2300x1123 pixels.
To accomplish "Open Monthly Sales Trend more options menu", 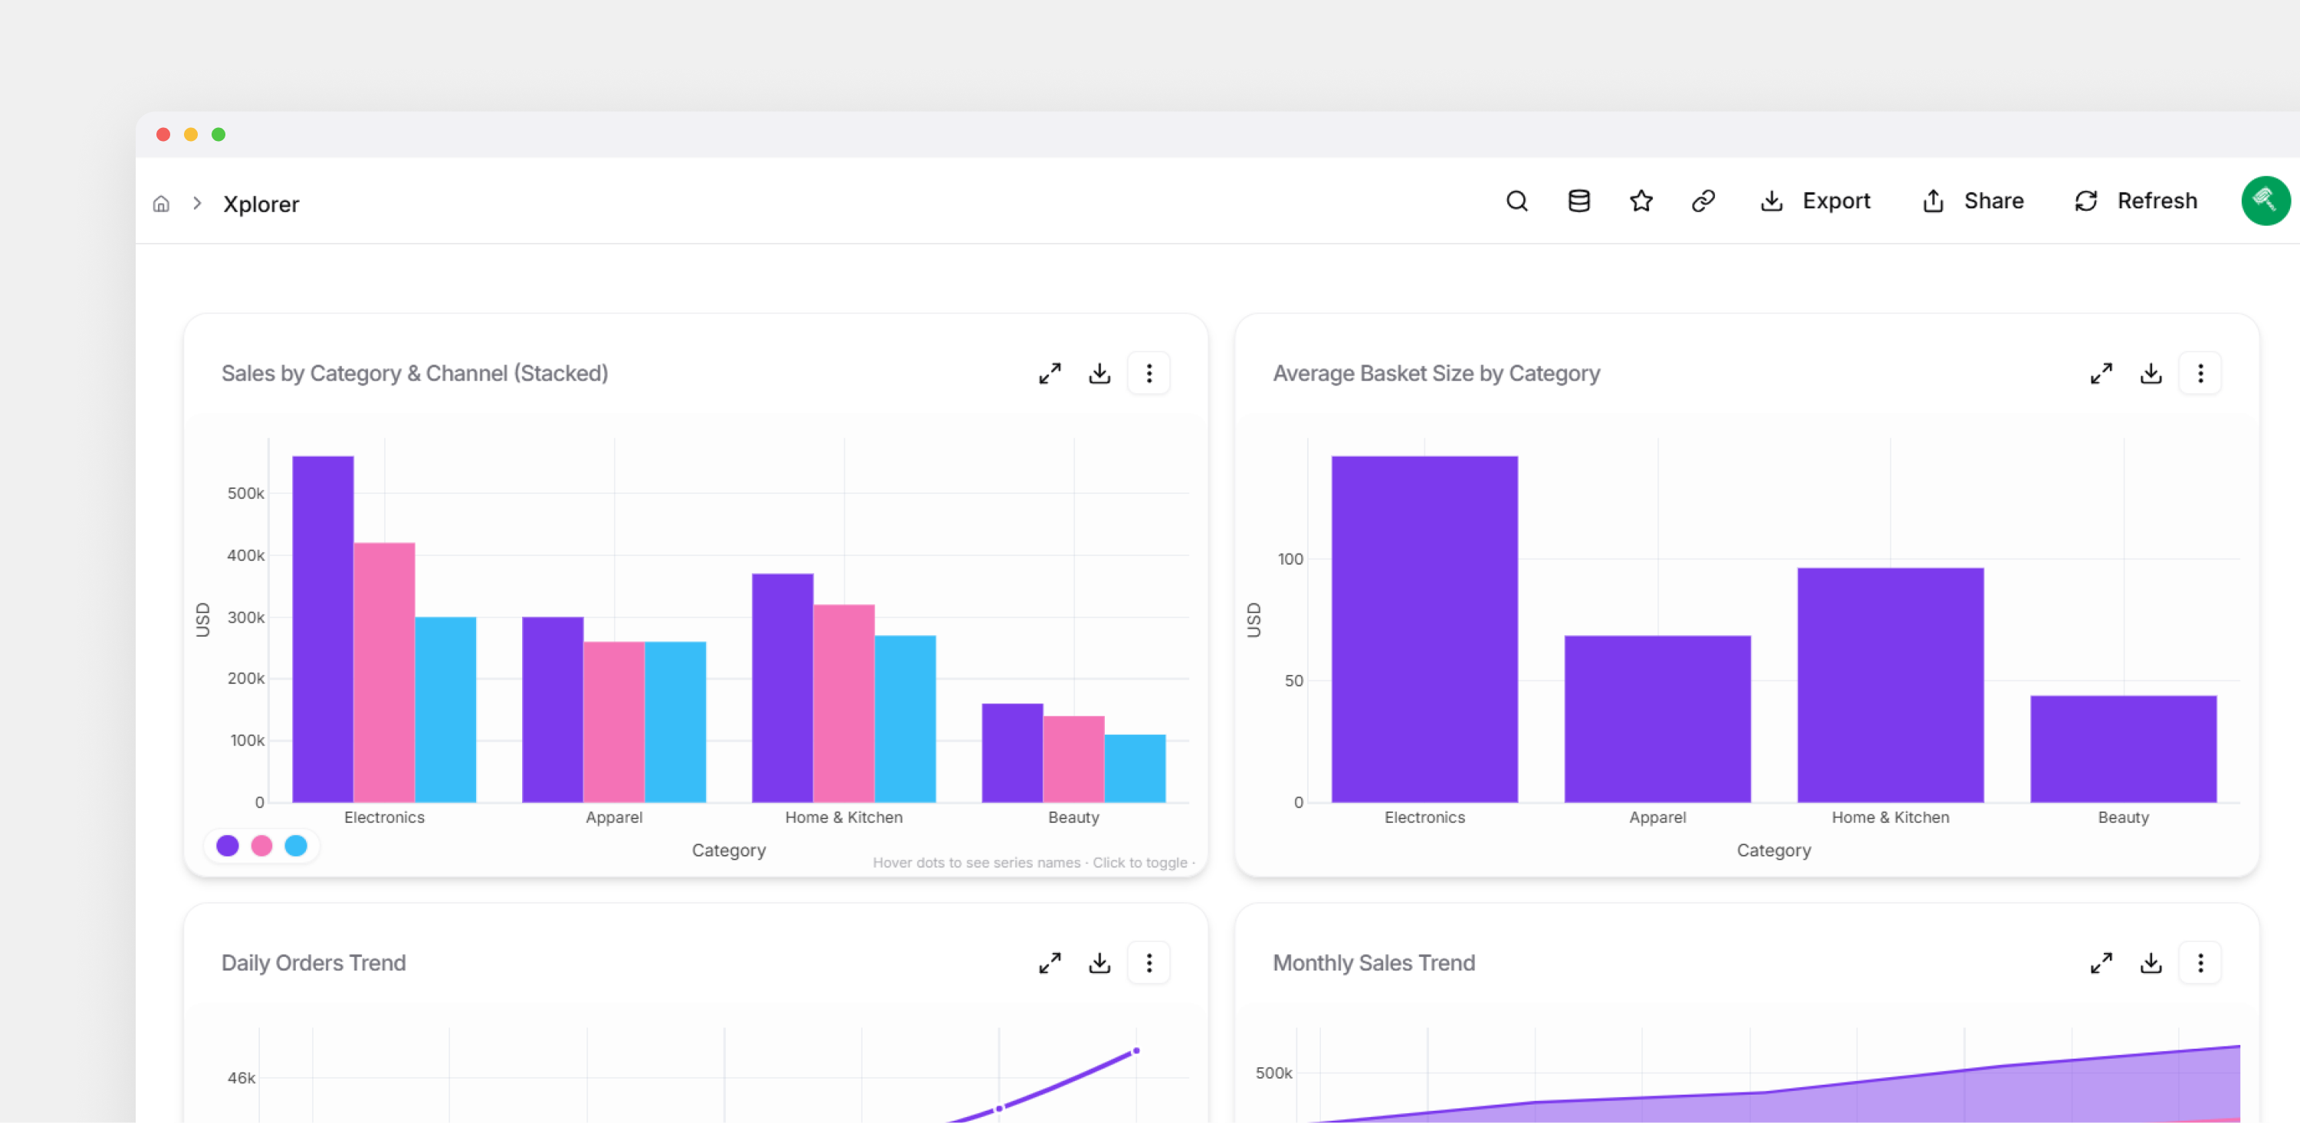I will coord(2200,962).
